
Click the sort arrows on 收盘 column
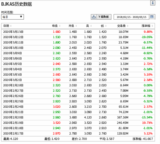click(60, 26)
